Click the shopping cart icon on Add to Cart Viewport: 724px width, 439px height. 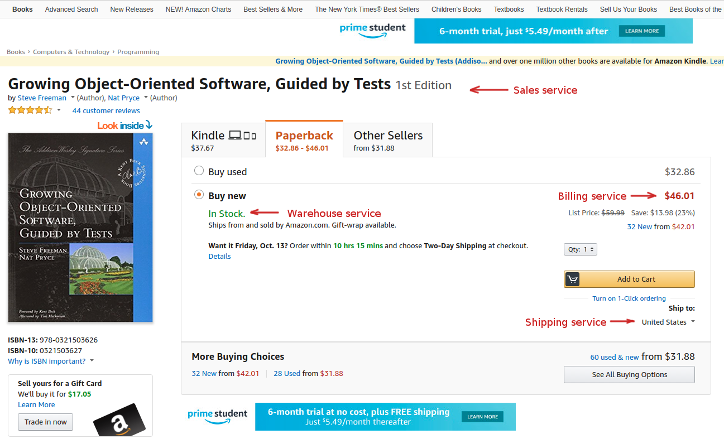[572, 279]
